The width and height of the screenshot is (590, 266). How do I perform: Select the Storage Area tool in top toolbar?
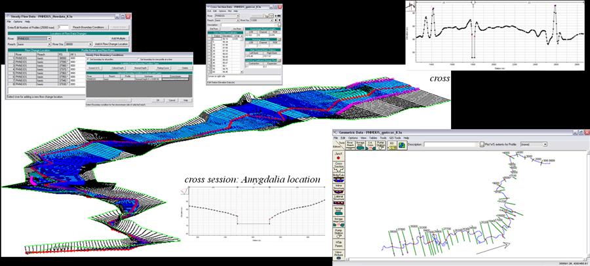pyautogui.click(x=361, y=145)
